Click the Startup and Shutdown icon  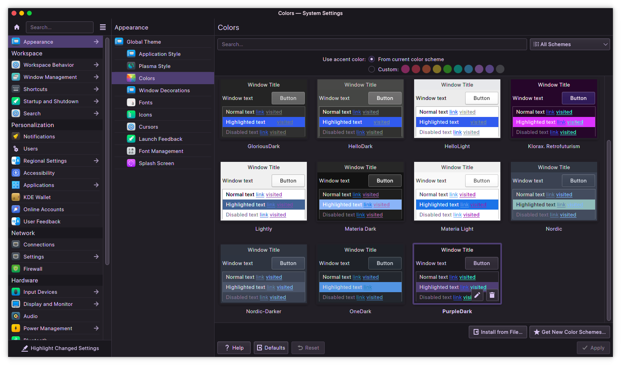(16, 101)
